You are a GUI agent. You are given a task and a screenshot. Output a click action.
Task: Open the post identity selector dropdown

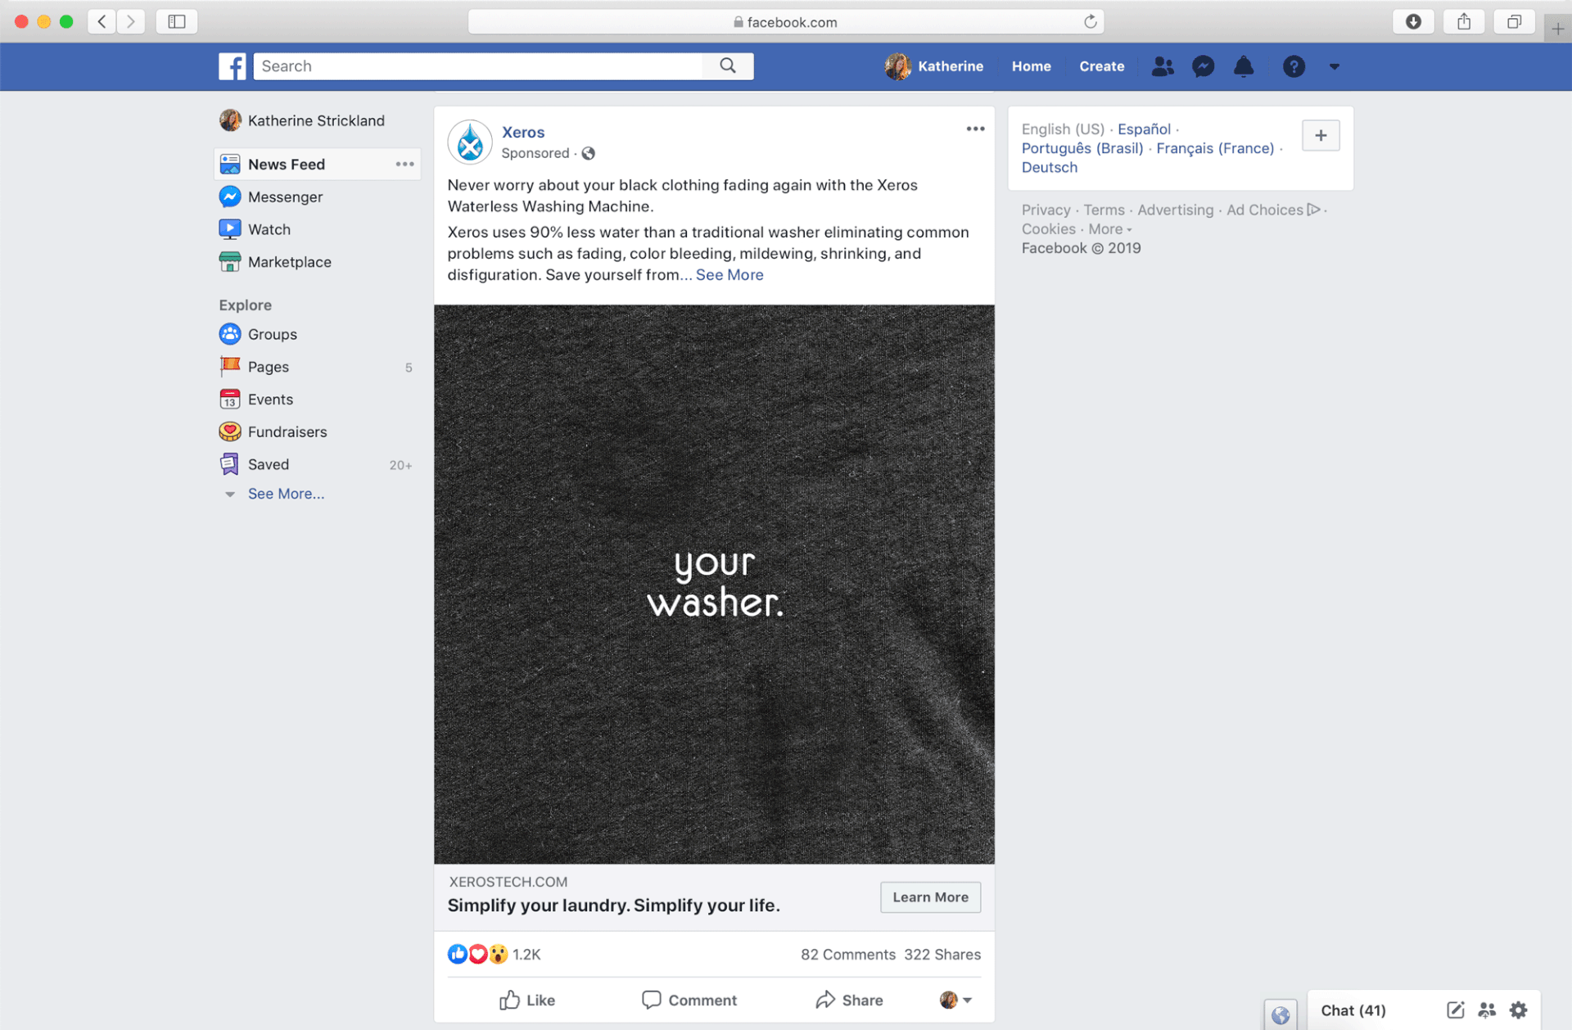(x=955, y=1000)
